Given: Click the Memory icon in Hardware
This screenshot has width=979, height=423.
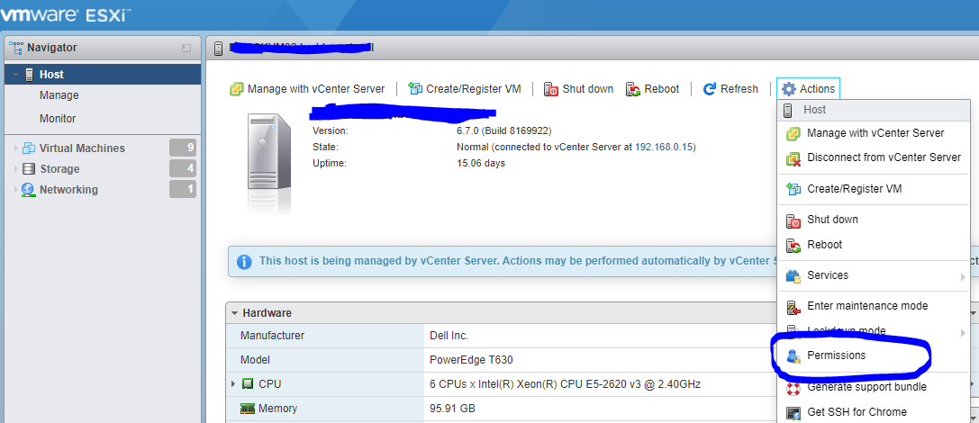Looking at the screenshot, I should tap(248, 409).
